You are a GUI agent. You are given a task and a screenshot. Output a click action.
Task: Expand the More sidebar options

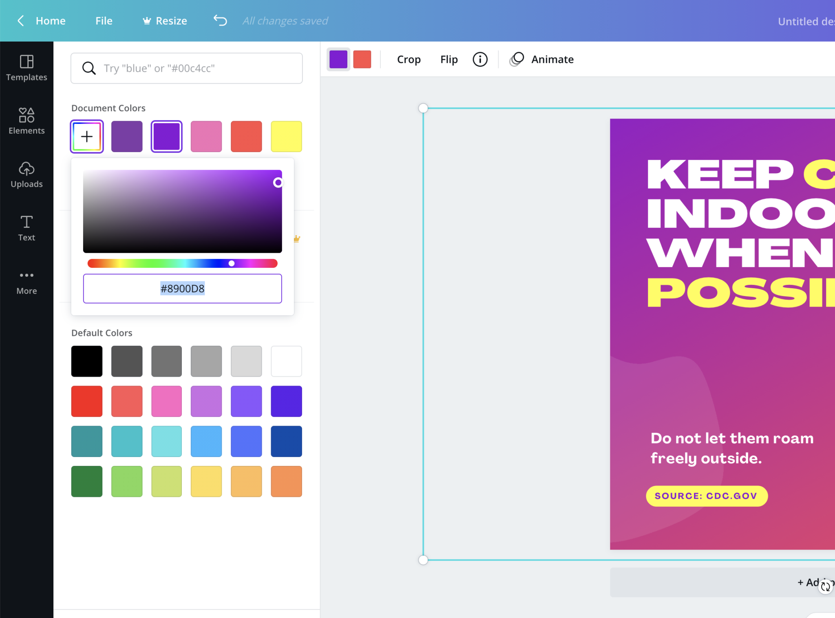click(26, 282)
